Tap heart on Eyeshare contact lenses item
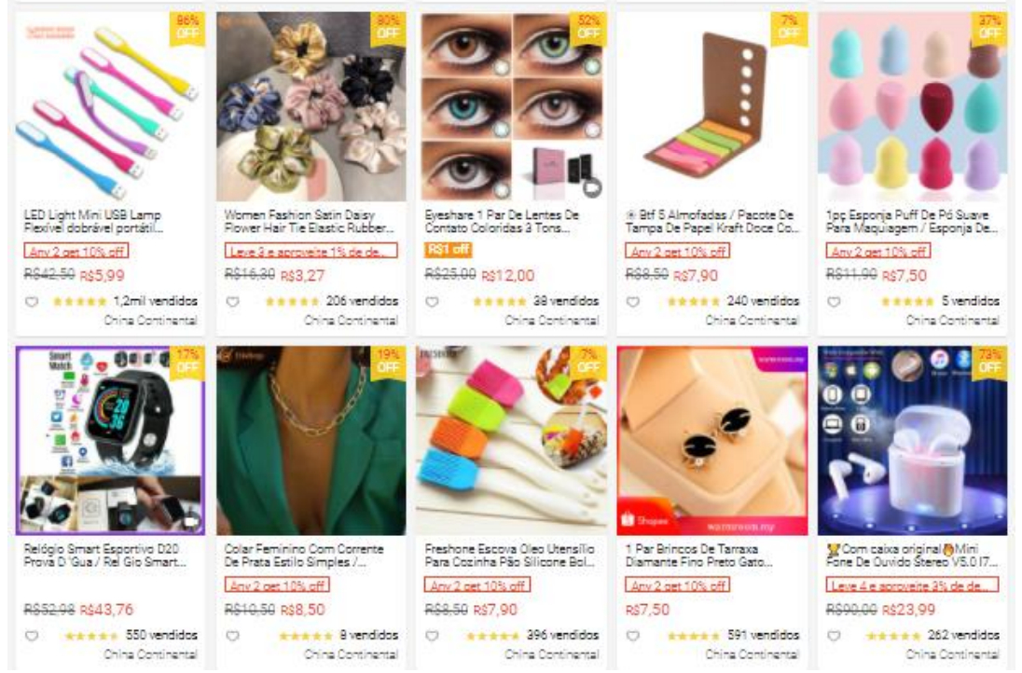This screenshot has height=673, width=1022. pos(432,302)
